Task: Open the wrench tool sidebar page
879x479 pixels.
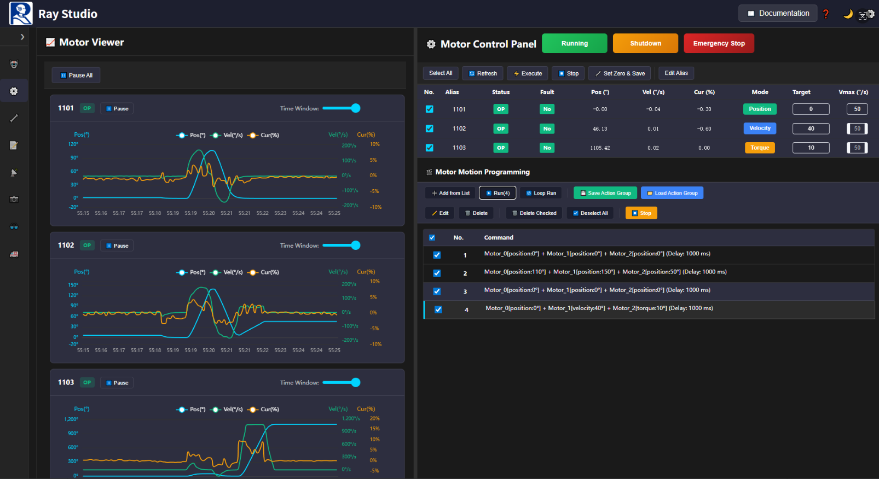Action: click(14, 118)
